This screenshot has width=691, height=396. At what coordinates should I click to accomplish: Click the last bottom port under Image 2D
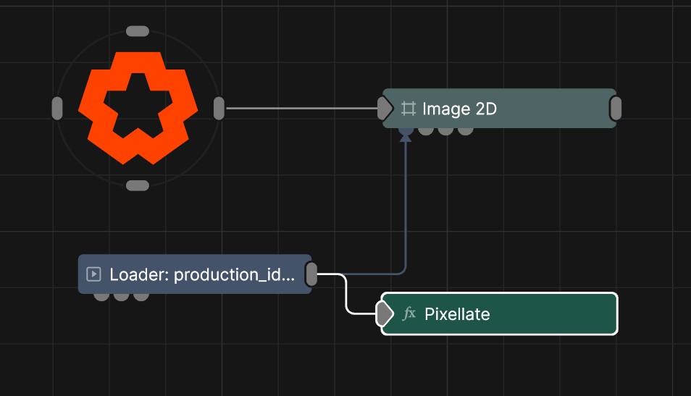click(466, 131)
